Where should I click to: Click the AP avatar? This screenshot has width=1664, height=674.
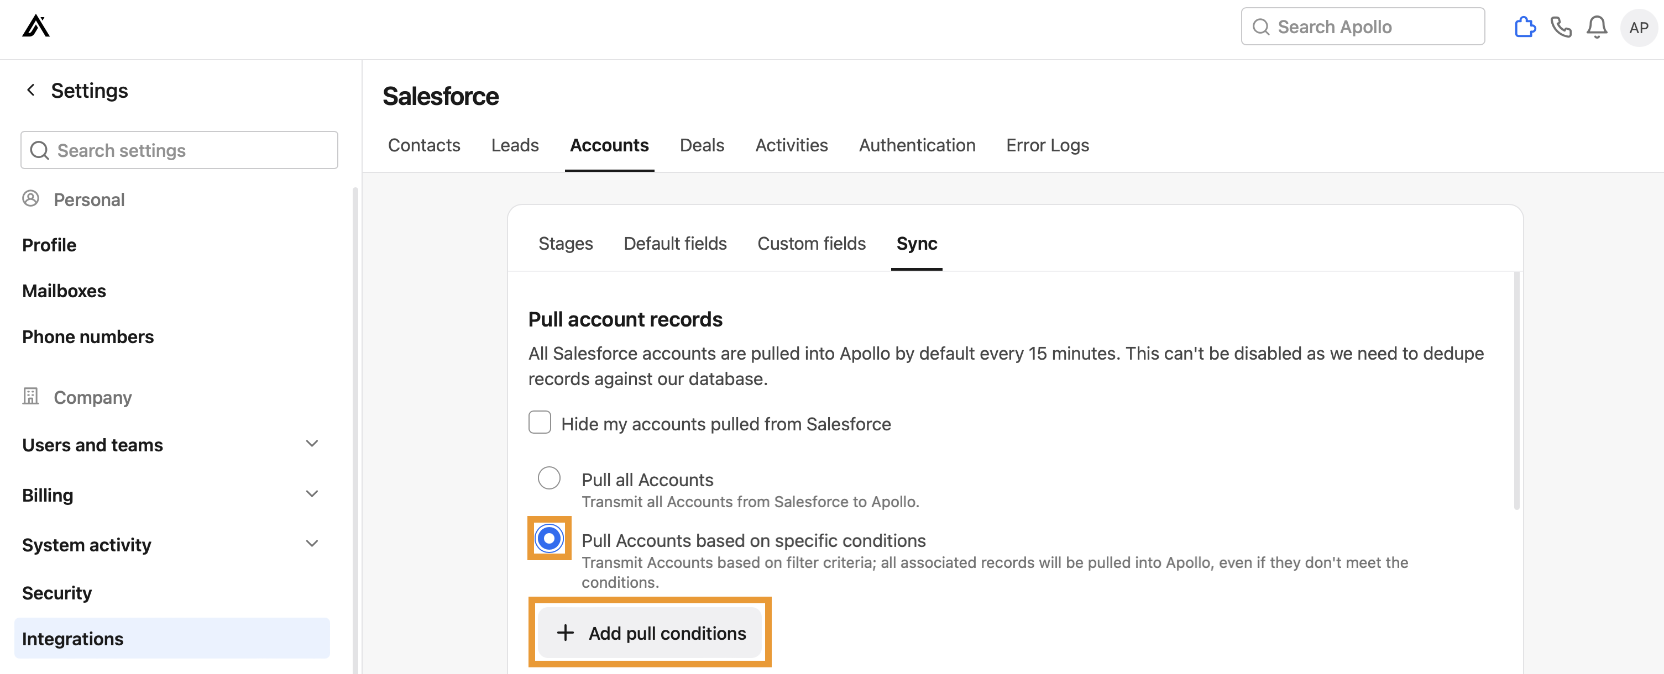coord(1639,27)
